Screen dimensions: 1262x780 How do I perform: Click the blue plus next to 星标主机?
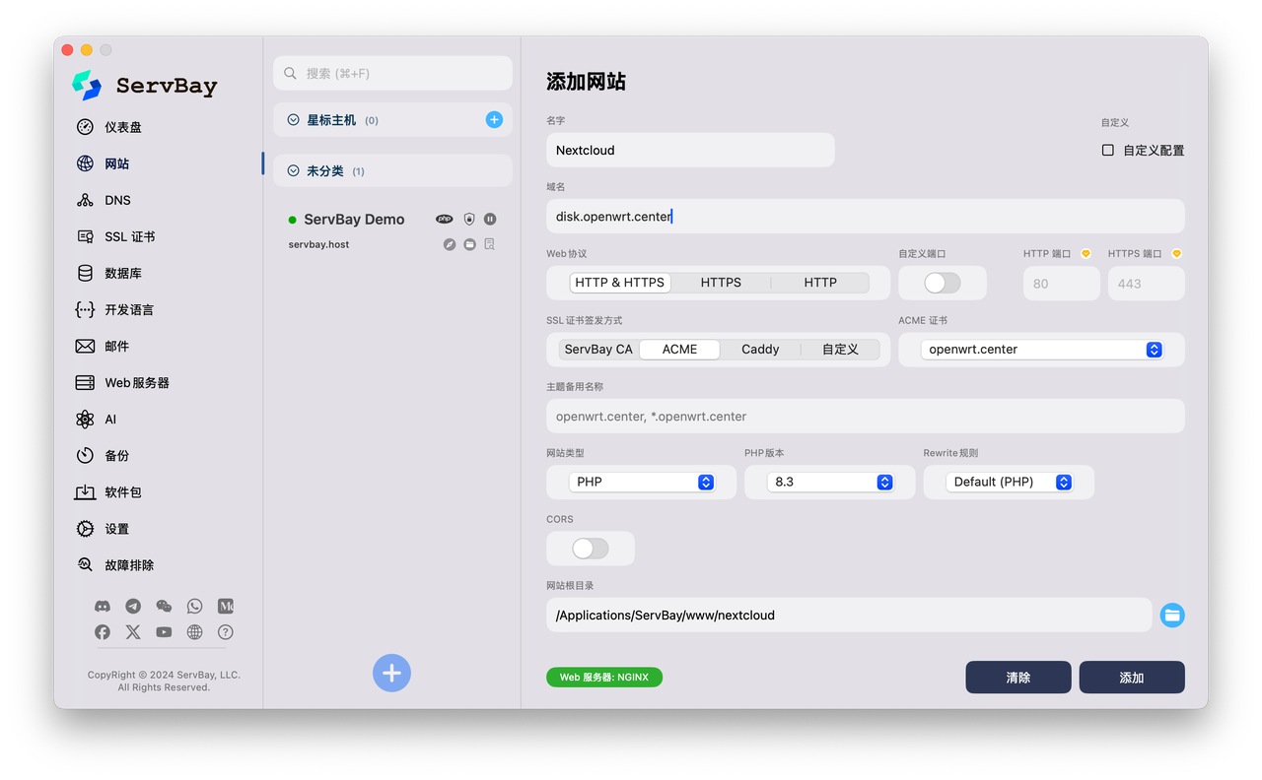[x=494, y=119]
